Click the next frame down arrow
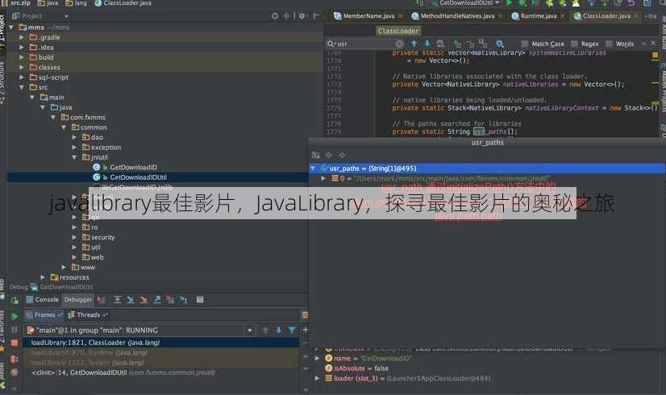The height and width of the screenshot is (395, 666). 279,330
